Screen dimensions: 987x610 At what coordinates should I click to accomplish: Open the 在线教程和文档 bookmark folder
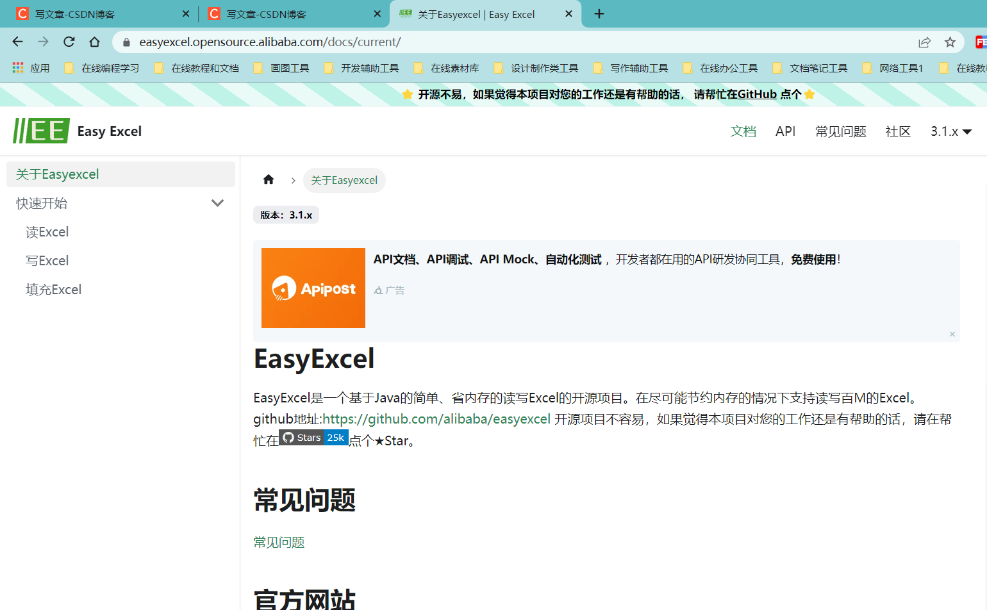pyautogui.click(x=197, y=68)
